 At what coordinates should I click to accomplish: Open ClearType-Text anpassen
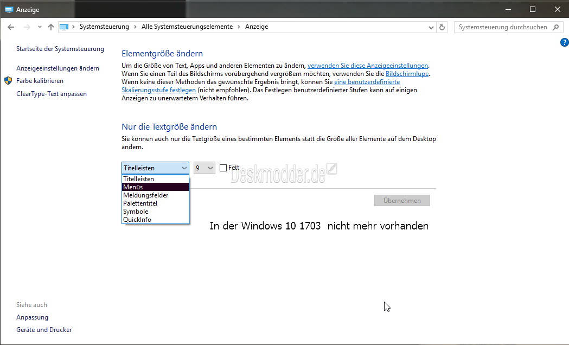pos(52,94)
